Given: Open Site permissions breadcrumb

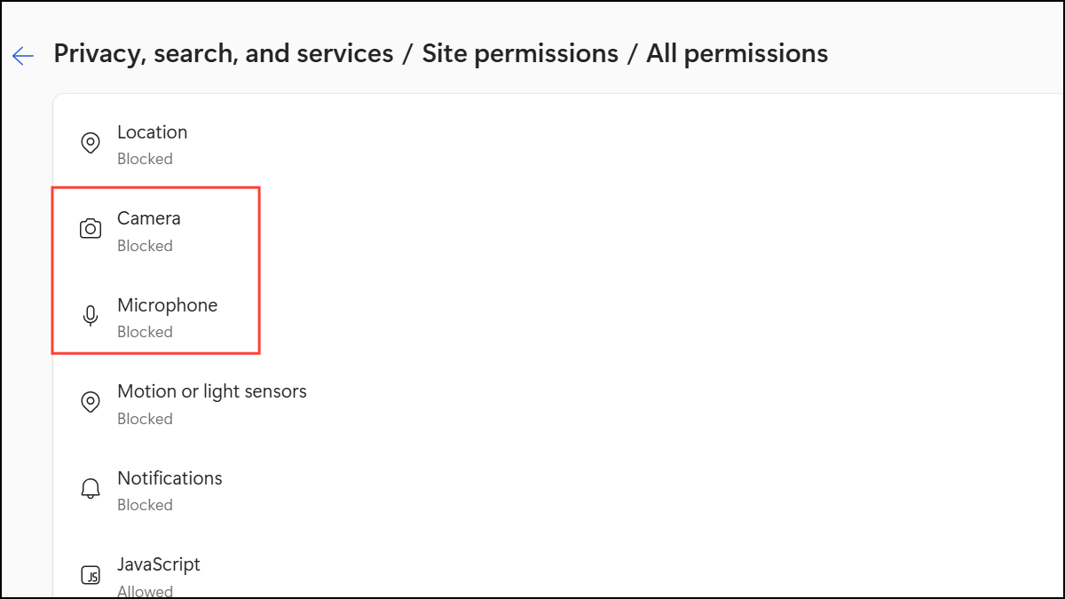Looking at the screenshot, I should (520, 53).
